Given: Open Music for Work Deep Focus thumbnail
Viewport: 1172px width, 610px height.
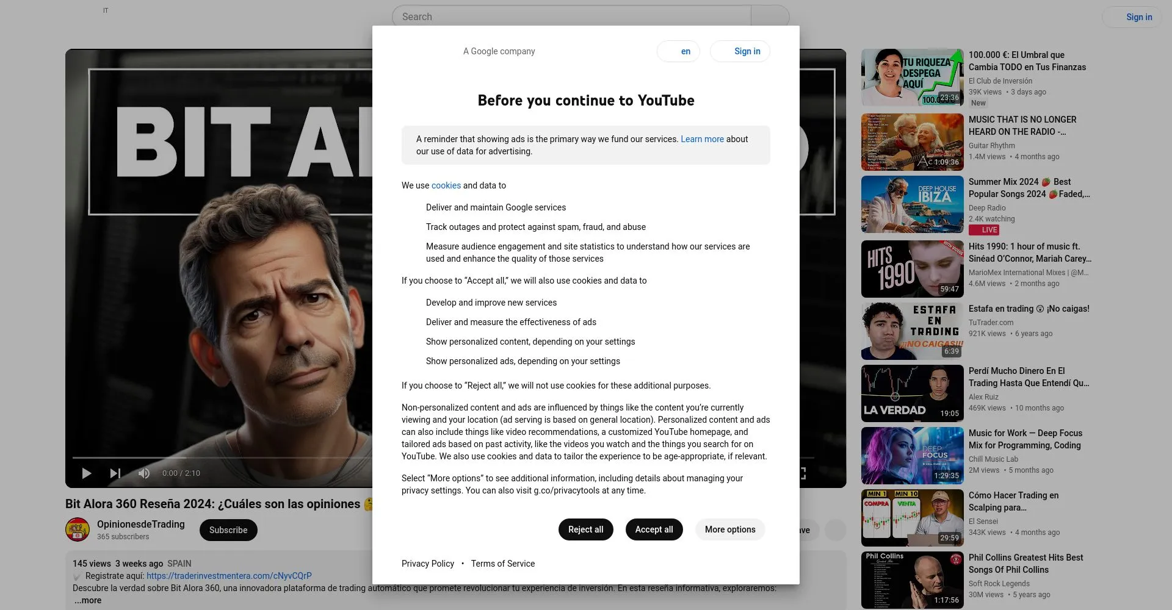Looking at the screenshot, I should pos(913,456).
